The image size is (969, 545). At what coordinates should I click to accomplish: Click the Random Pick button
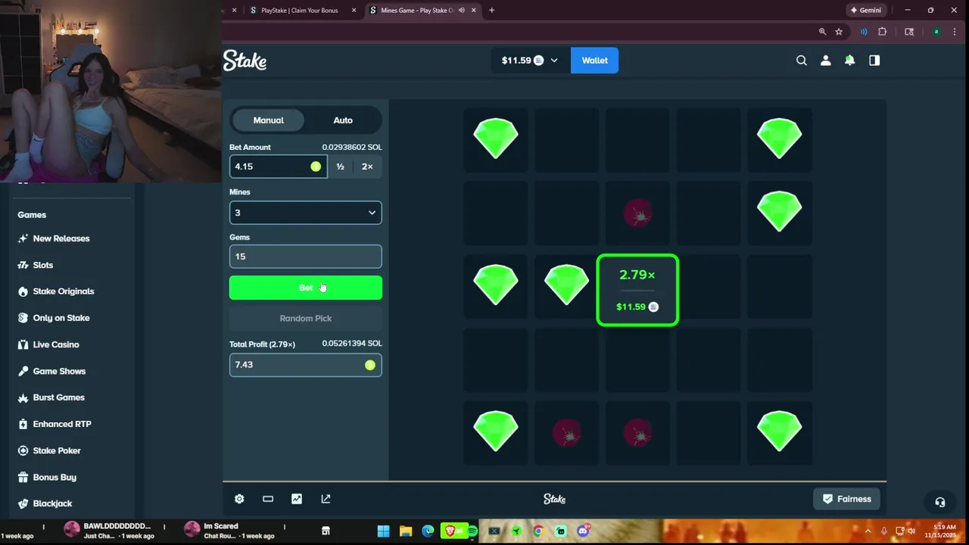[306, 319]
